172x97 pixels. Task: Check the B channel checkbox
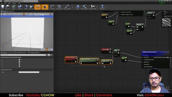pos(19,64)
